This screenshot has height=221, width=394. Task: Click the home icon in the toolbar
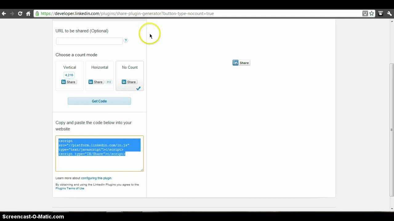[28, 13]
